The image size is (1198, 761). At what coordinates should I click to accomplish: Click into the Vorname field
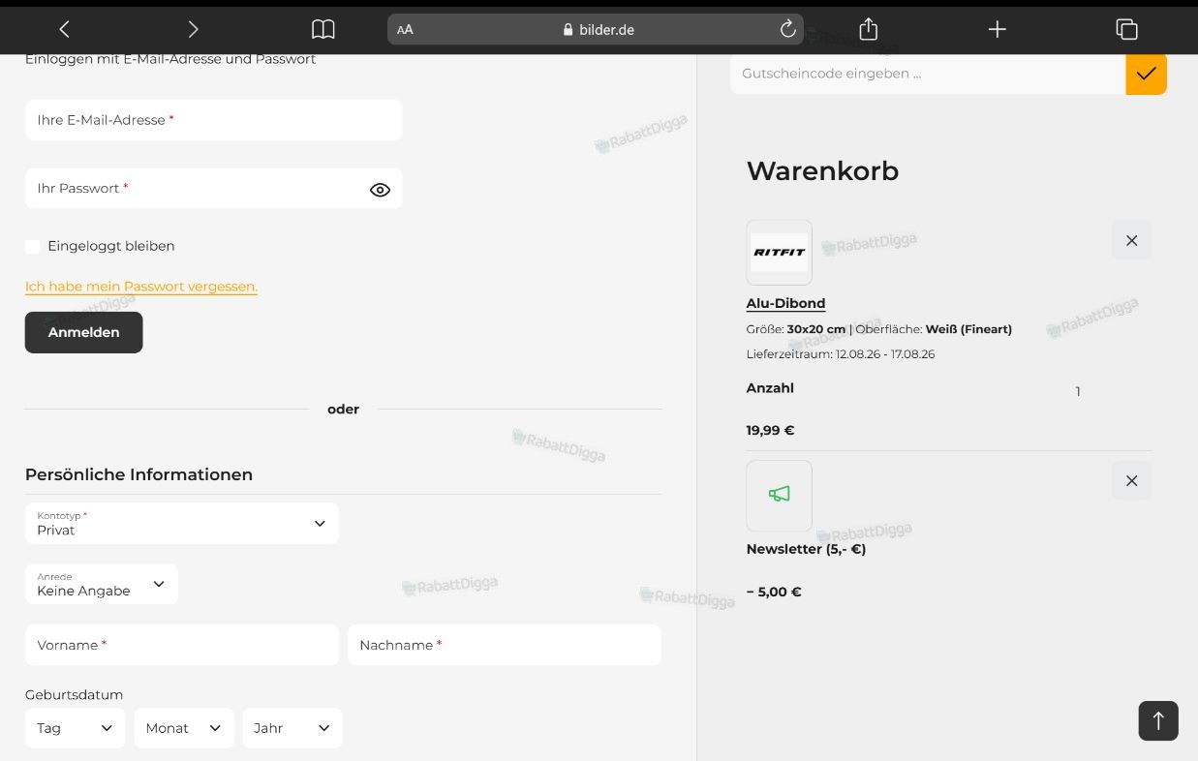click(182, 645)
